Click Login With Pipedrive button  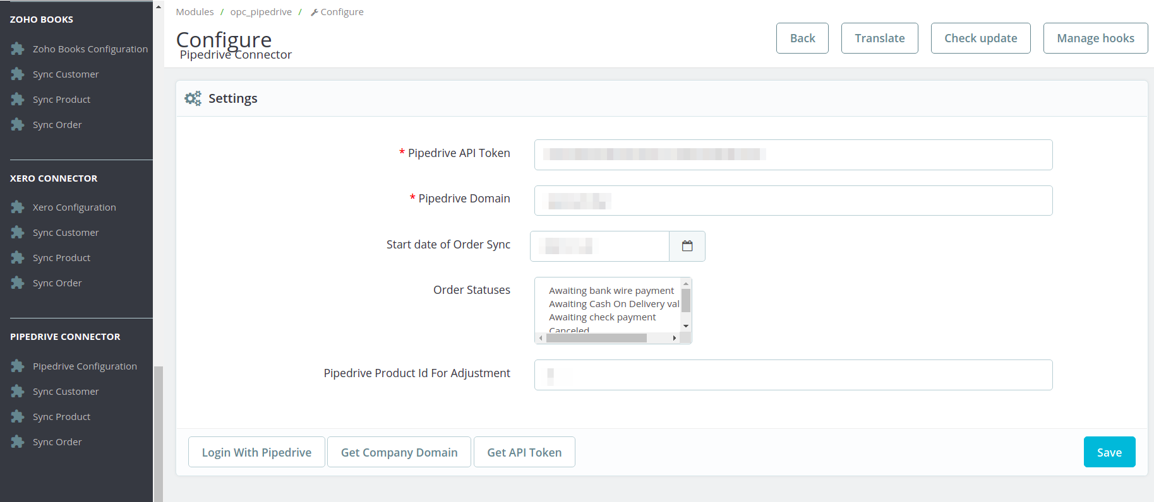click(256, 452)
